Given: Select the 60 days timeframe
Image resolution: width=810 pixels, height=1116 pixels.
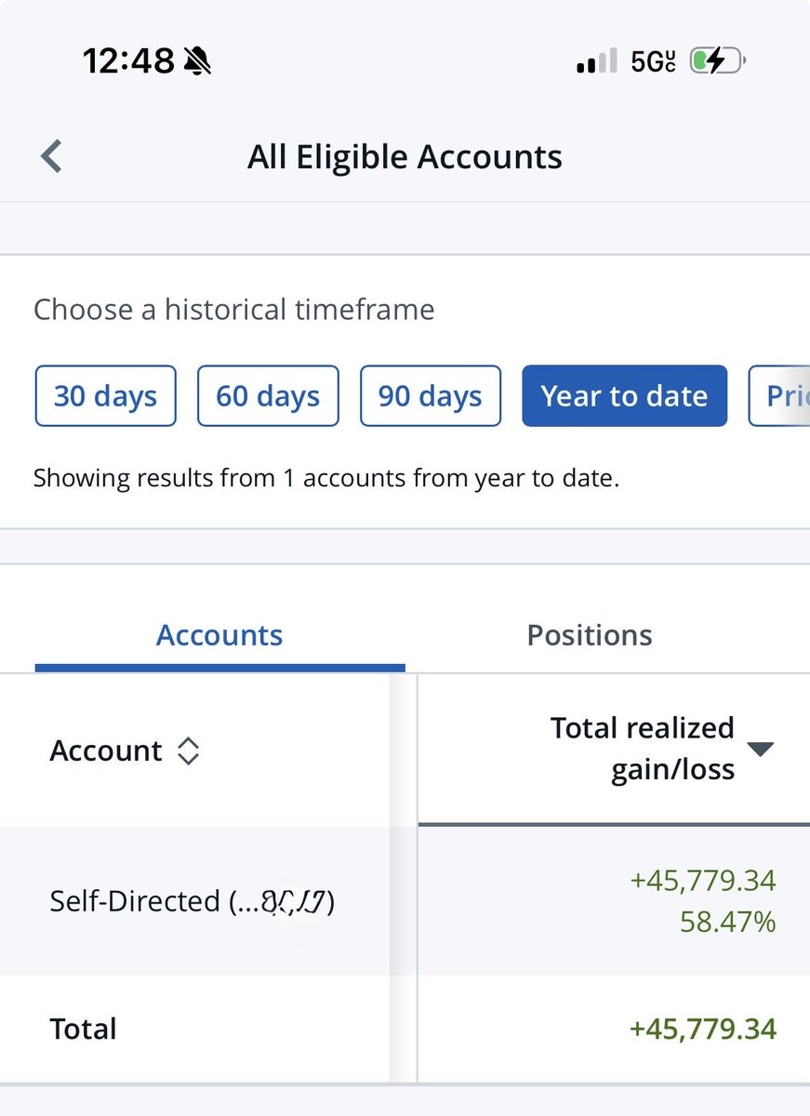Looking at the screenshot, I should click(x=268, y=396).
